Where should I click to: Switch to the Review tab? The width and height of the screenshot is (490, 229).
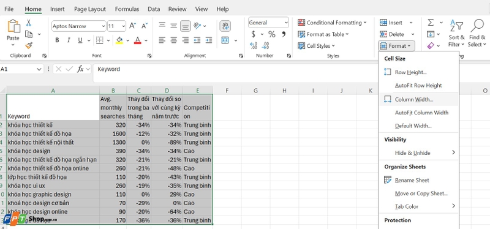pos(177,9)
